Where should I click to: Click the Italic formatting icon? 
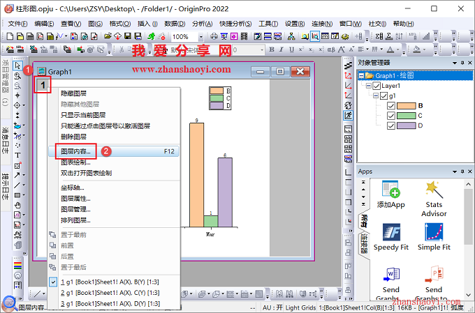click(x=282, y=49)
